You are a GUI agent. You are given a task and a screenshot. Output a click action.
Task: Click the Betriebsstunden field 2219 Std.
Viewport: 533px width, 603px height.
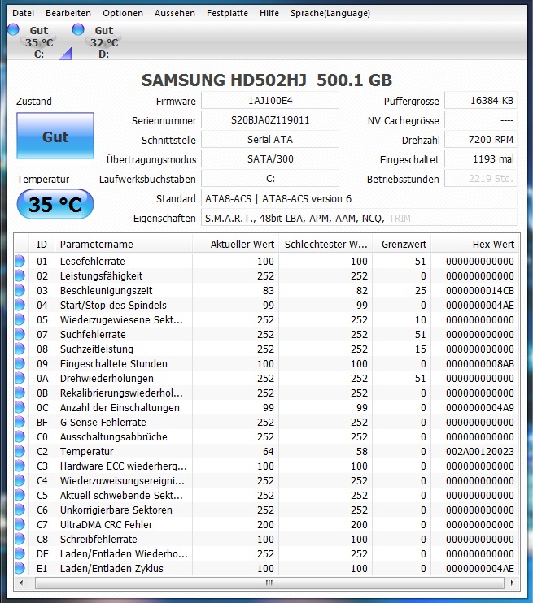[481, 179]
